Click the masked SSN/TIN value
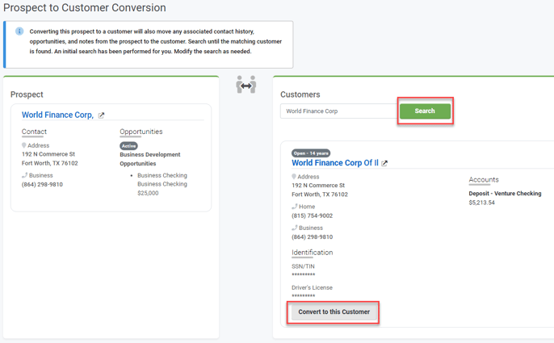 click(303, 275)
